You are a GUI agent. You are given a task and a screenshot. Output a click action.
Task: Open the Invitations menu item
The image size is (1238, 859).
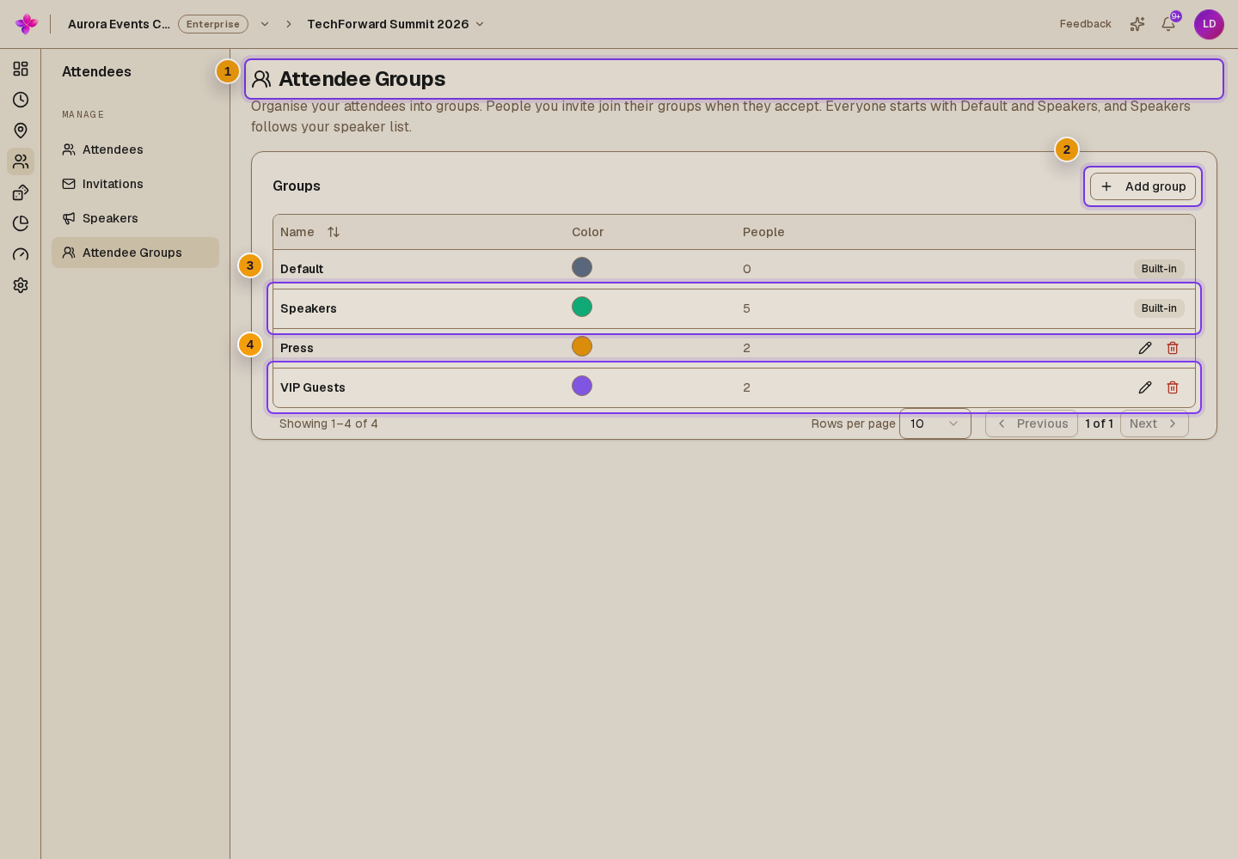[135, 184]
